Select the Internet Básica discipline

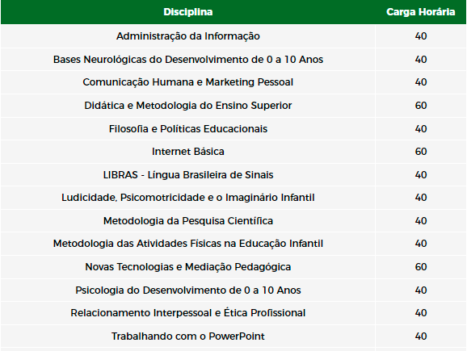click(188, 152)
